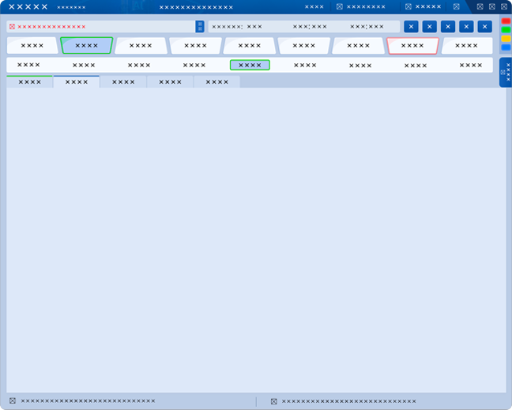This screenshot has width=512, height=410.
Task: Click the red icon inside the red-text field
Action: point(12,26)
